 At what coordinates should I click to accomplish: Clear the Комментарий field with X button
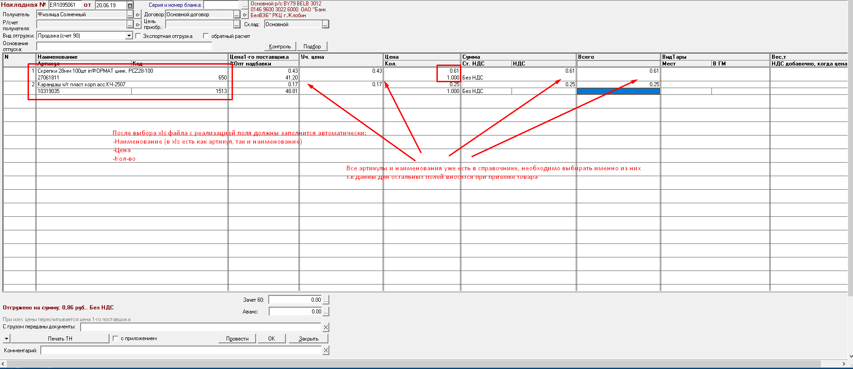(x=326, y=350)
